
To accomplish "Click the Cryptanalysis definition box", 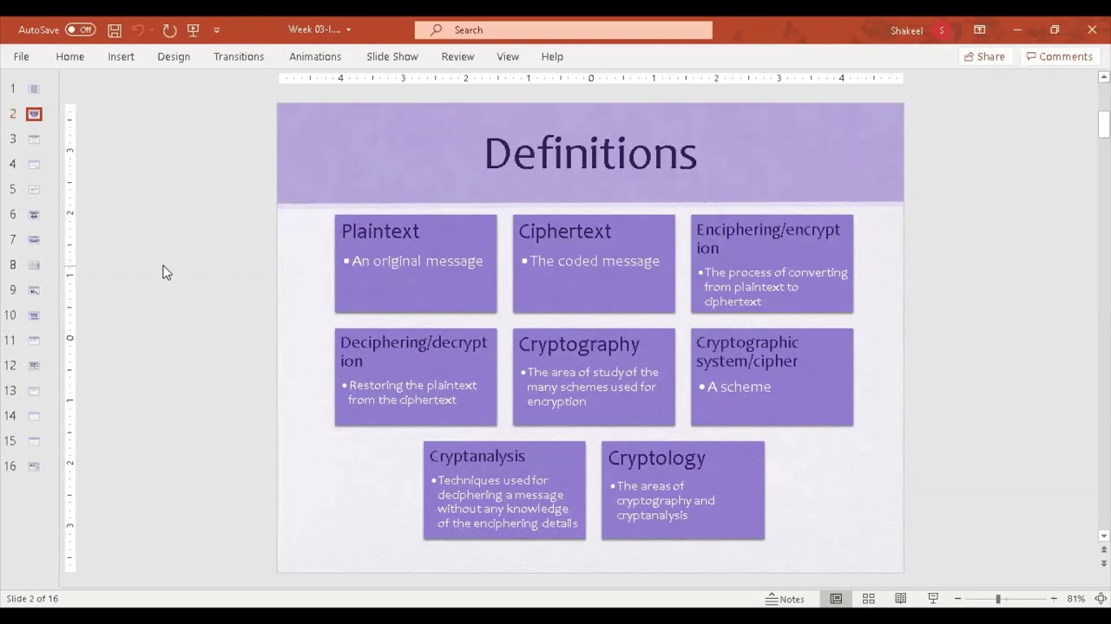I will [x=504, y=491].
